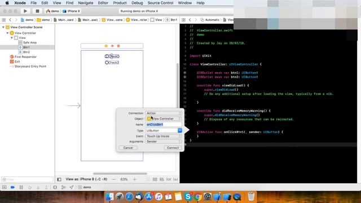This screenshot has width=361, height=203.
Task: Click the First Responder dock icon above the canvas
Action: click(x=112, y=46)
